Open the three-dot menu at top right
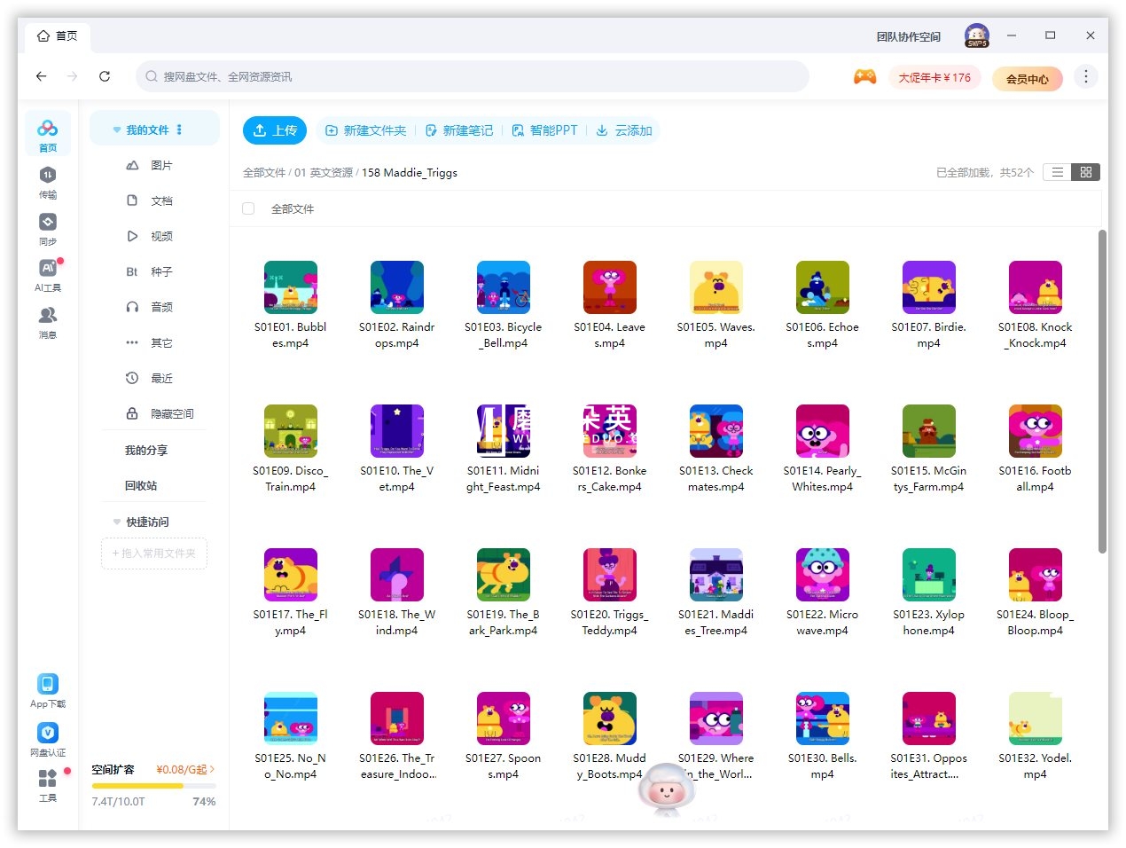 click(1086, 76)
